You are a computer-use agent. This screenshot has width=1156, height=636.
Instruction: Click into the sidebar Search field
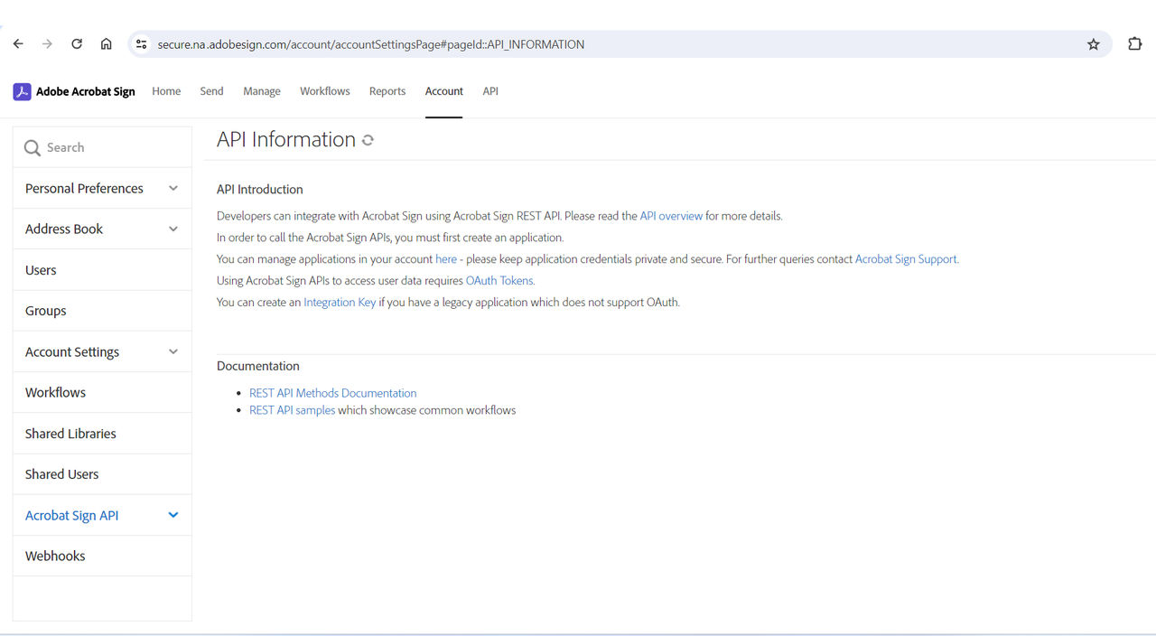pyautogui.click(x=102, y=147)
